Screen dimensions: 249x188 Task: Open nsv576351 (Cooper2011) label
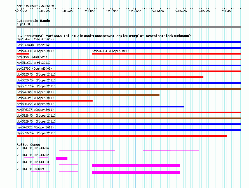pos(35,98)
